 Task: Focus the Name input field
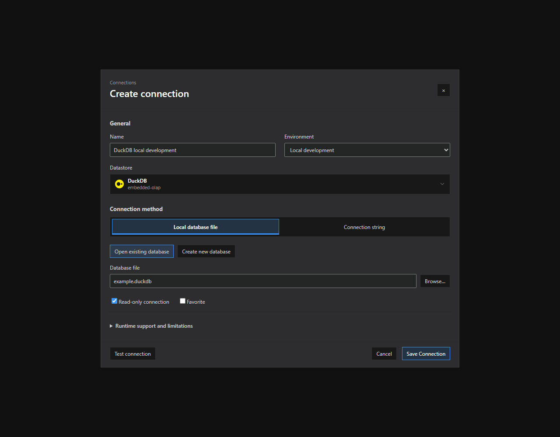point(192,150)
